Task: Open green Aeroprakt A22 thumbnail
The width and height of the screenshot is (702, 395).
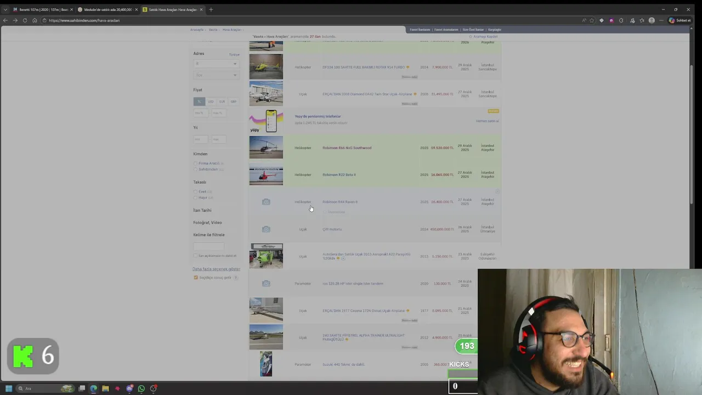Action: pos(266,256)
